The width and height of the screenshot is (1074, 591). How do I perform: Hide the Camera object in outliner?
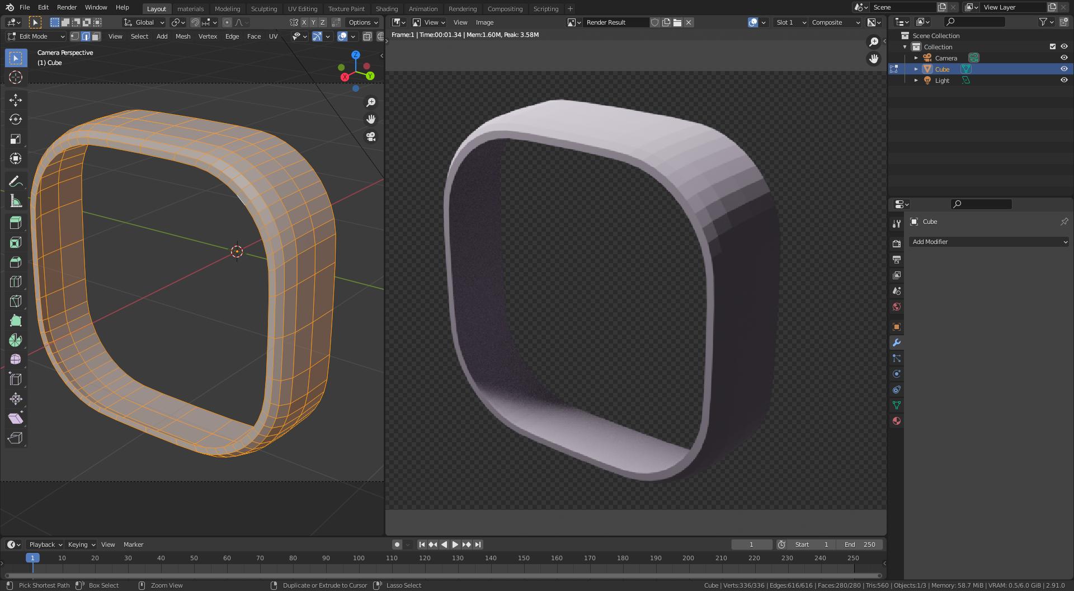[x=1064, y=58]
